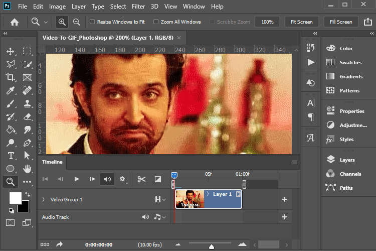The image size is (376, 251).
Task: Open the Timeline panel menu
Action: 295,162
